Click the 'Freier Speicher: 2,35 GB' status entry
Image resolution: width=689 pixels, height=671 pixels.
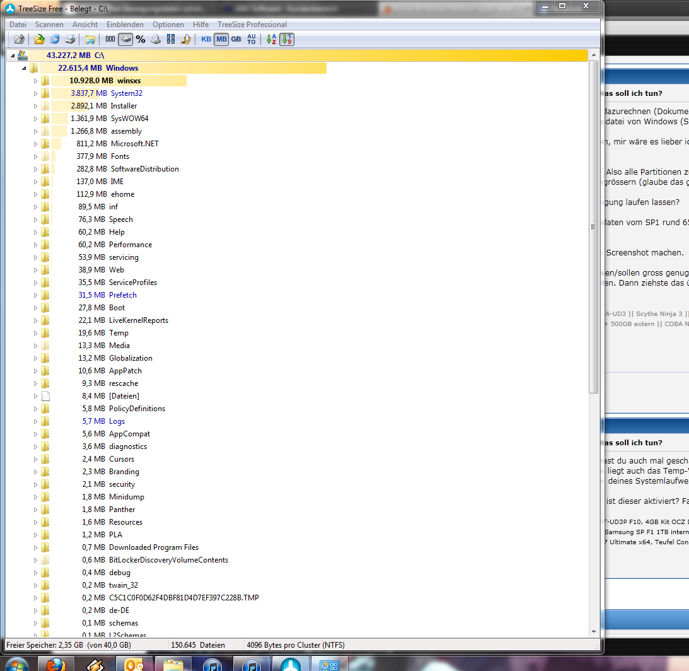coord(69,645)
